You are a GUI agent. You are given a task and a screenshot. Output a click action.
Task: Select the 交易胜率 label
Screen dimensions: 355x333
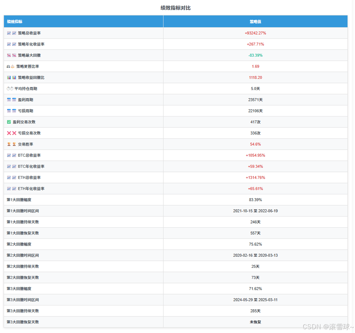[x=26, y=144]
